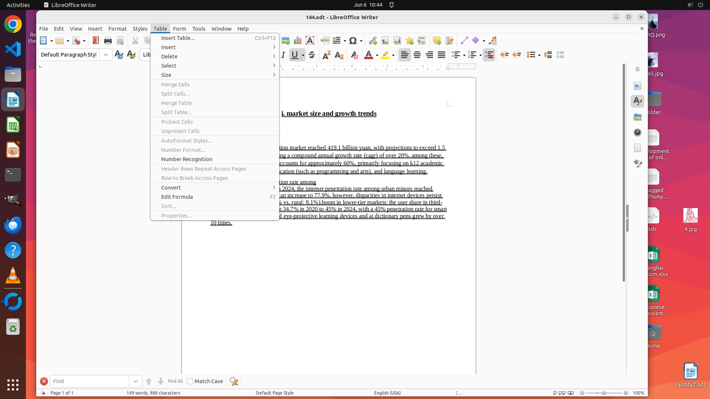Open the paragraph style dropdown arrow

coord(106,55)
